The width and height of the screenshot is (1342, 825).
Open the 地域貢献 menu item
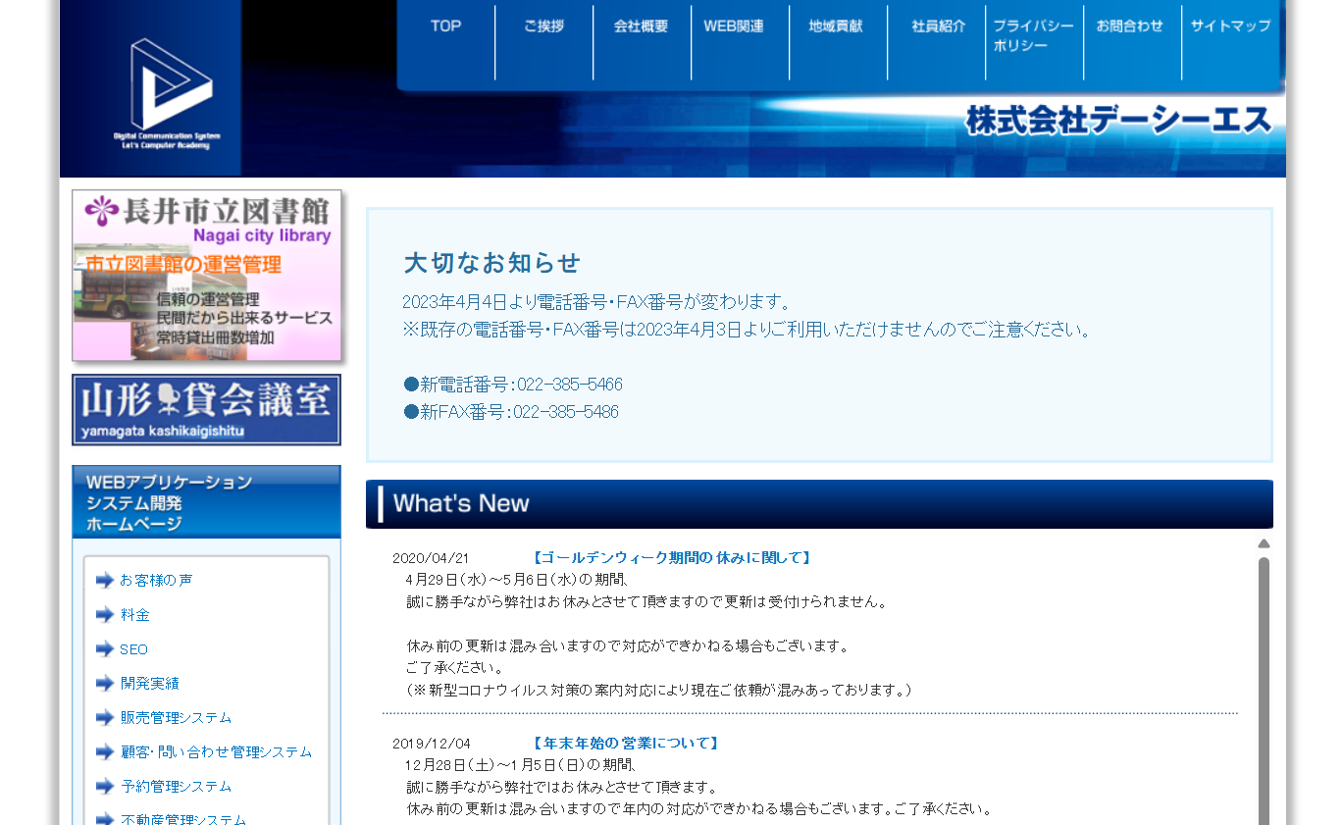point(836,26)
